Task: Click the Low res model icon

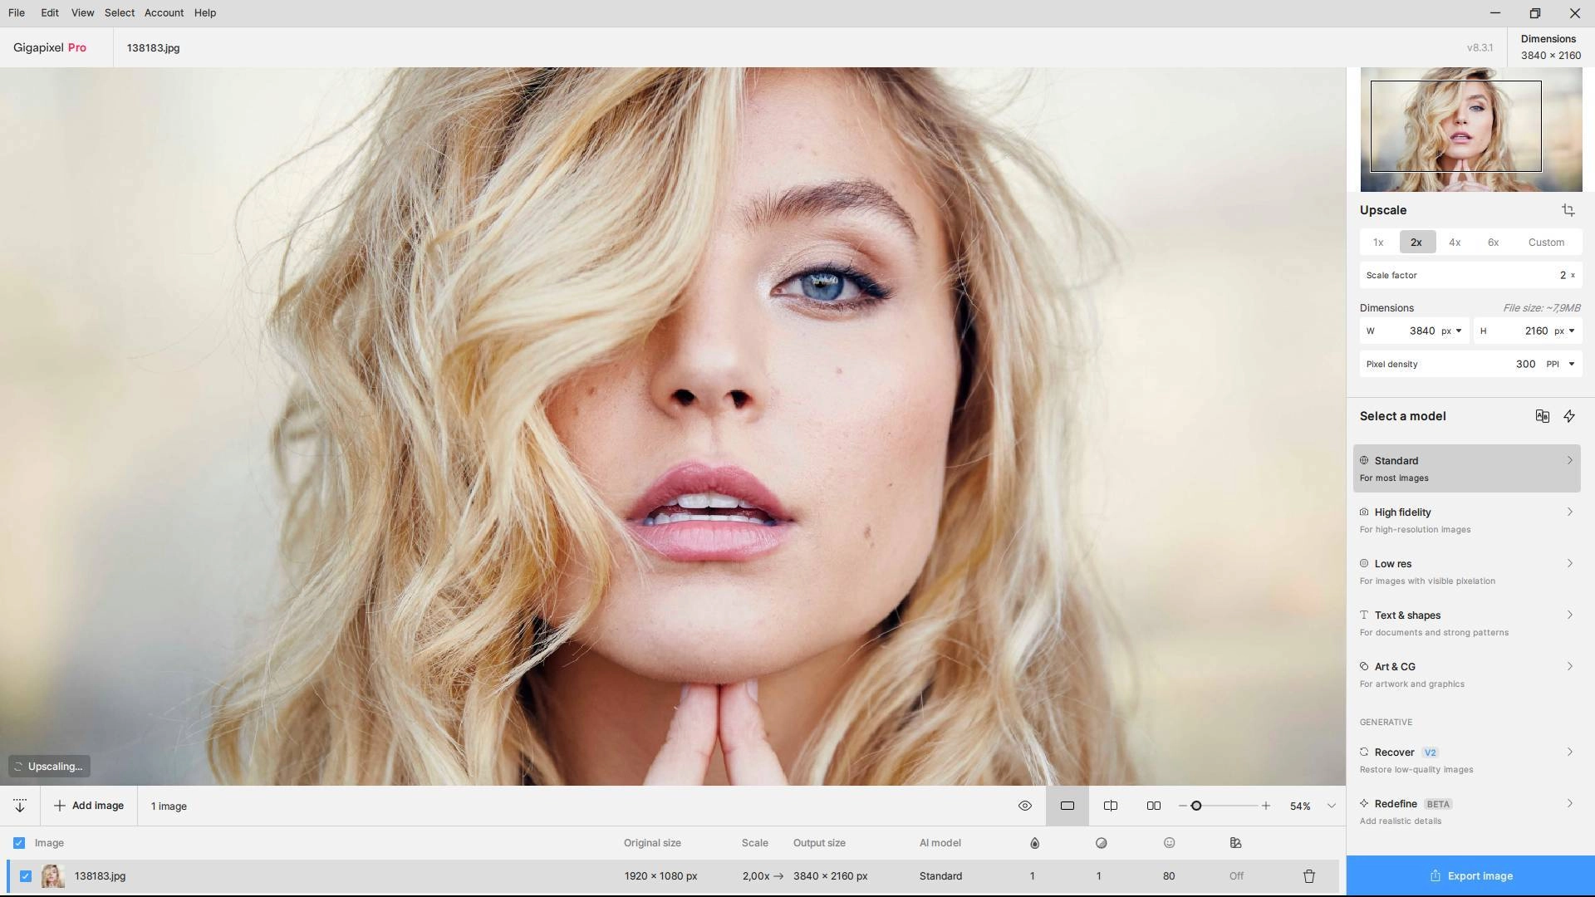Action: [1364, 563]
